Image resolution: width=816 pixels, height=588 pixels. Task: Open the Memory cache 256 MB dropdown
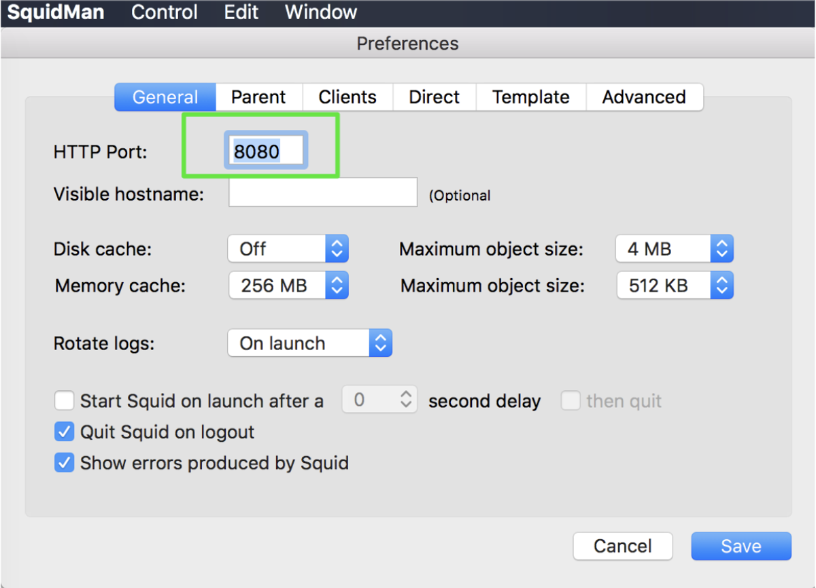288,286
